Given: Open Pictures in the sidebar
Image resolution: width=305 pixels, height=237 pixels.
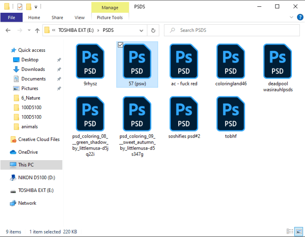Looking at the screenshot, I should (30, 88).
